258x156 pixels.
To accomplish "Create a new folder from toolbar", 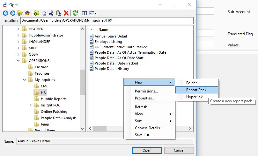I will 36,13.
